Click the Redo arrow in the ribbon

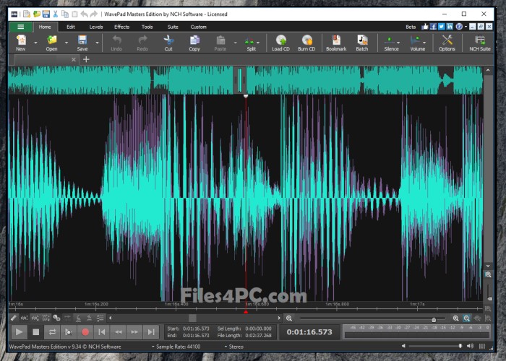pyautogui.click(x=142, y=40)
